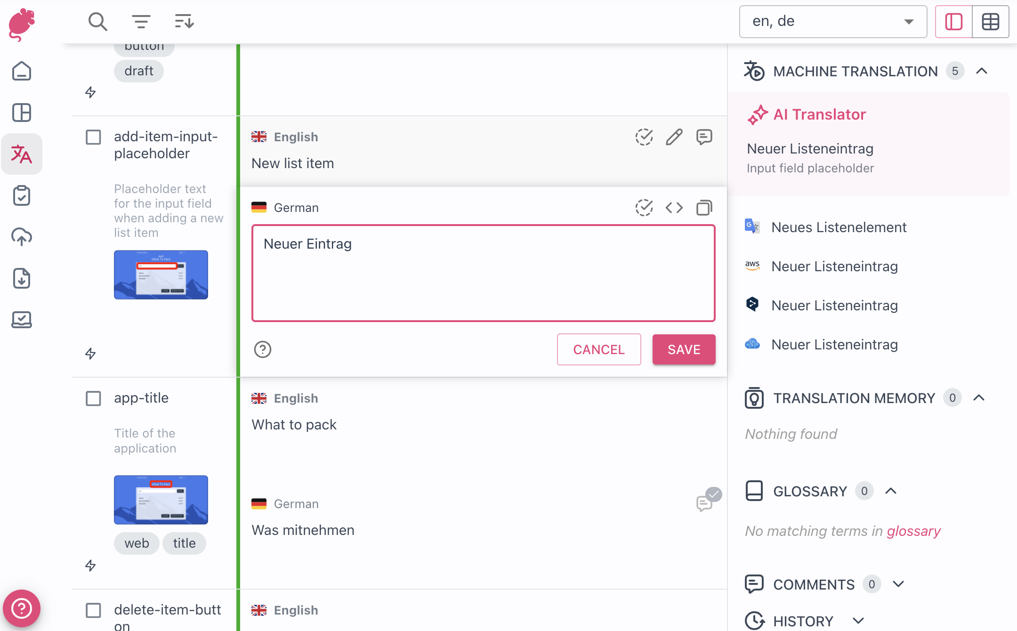Edit the English translation with the pencil icon
Screen dimensions: 1017x631
(x=674, y=137)
